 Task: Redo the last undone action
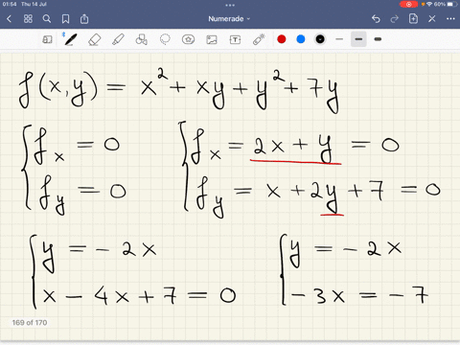(x=395, y=19)
